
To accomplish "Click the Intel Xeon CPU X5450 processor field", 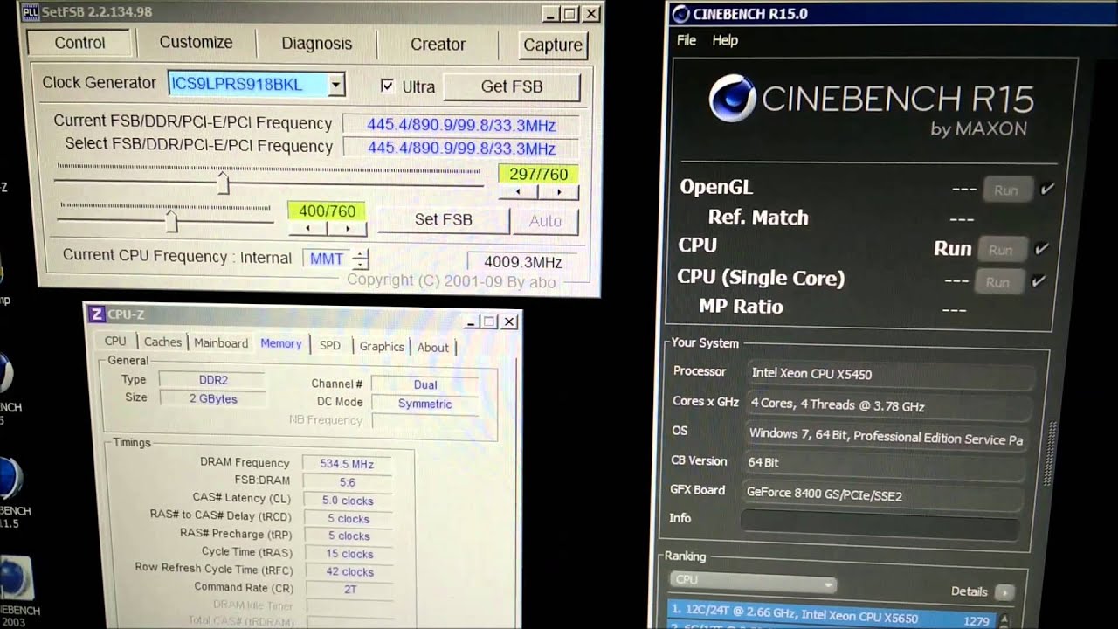I will pyautogui.click(x=891, y=374).
